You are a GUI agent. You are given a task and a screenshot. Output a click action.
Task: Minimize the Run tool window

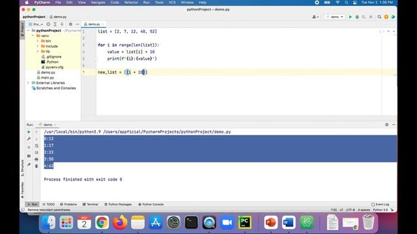(394, 125)
